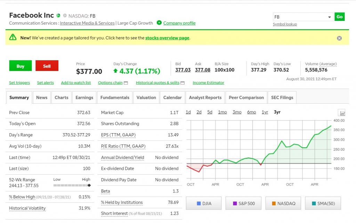Set chart range to 6mo
356x223 pixels.
pos(252,112)
